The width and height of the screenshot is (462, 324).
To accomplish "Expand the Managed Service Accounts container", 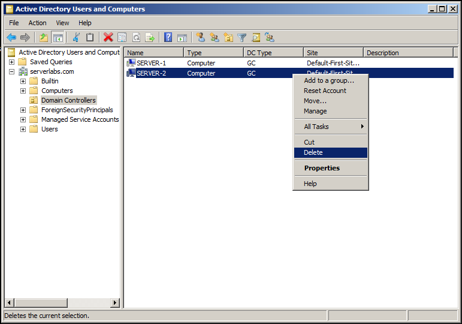I will click(23, 120).
